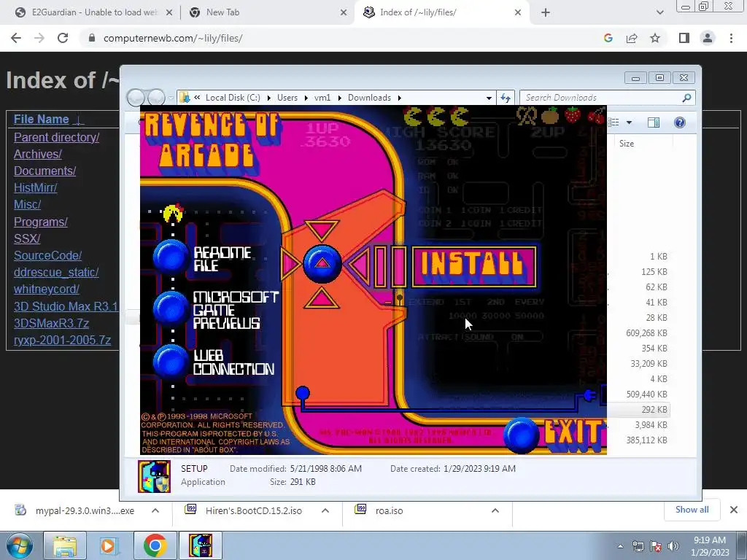This screenshot has width=747, height=560.
Task: Click Chrome taskbar icon
Action: [155, 545]
